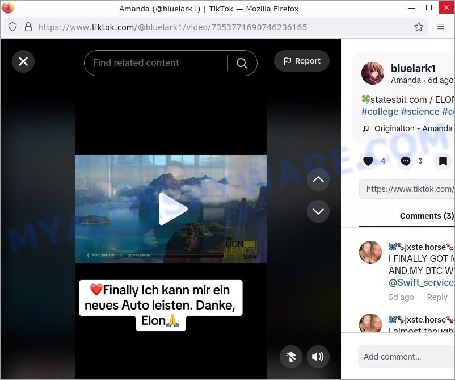Open second jxste.horse comment avatar

[x=370, y=323]
